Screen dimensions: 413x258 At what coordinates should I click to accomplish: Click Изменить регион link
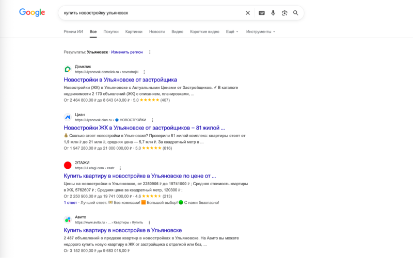(x=126, y=52)
